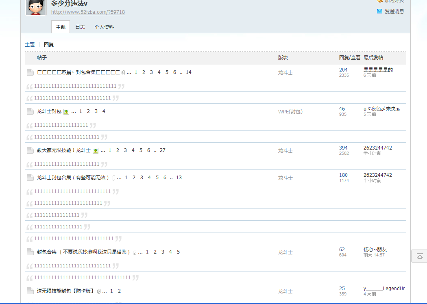The height and width of the screenshot is (304, 427).
Task: Click thread icon beside 教大家无限技能
Action: (x=30, y=150)
